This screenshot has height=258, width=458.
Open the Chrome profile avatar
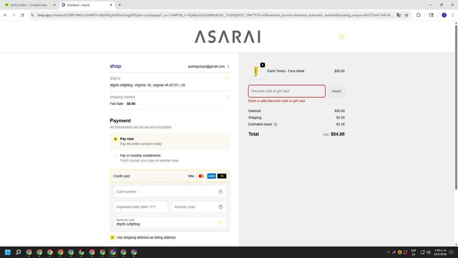click(444, 15)
